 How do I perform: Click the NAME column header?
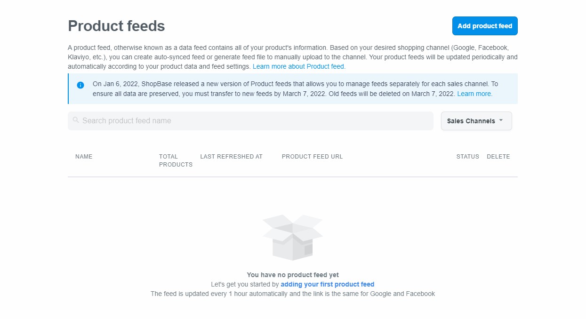84,157
